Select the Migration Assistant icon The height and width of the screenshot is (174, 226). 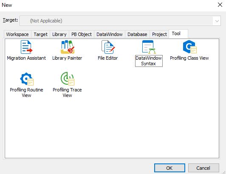coord(26,47)
